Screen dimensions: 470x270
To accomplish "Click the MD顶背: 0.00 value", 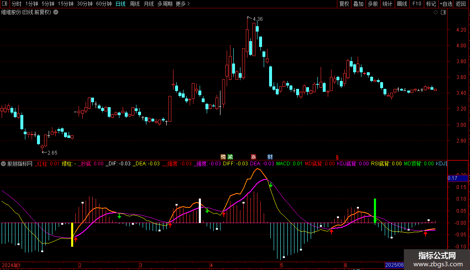I will [x=419, y=164].
